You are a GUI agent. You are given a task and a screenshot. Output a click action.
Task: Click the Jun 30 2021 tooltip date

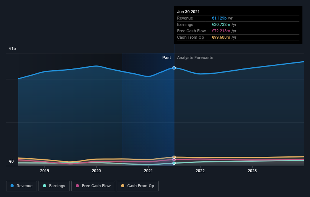coord(188,12)
